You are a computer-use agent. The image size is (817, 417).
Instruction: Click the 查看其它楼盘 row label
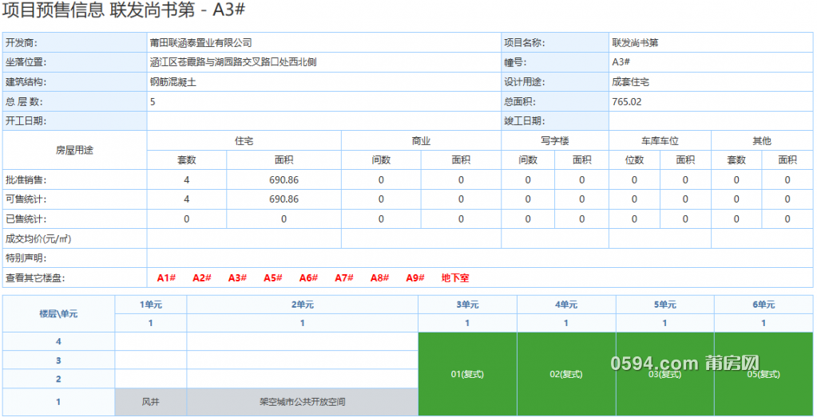tap(35, 278)
